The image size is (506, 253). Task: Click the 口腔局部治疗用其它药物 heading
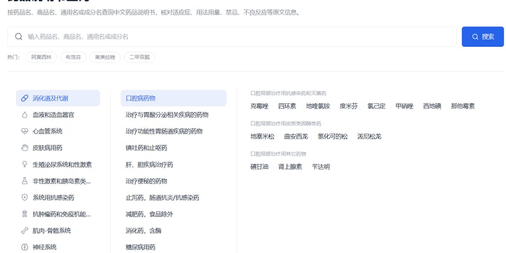pos(278,154)
